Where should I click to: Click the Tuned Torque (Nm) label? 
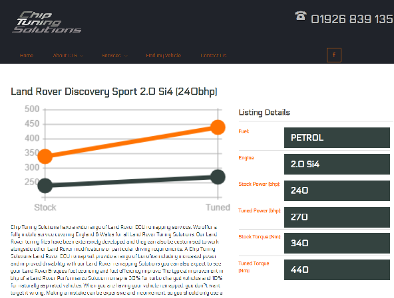point(254,267)
